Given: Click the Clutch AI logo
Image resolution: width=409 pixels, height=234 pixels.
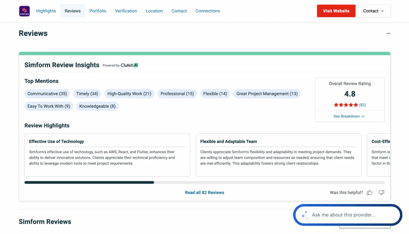Looking at the screenshot, I should pos(129,65).
